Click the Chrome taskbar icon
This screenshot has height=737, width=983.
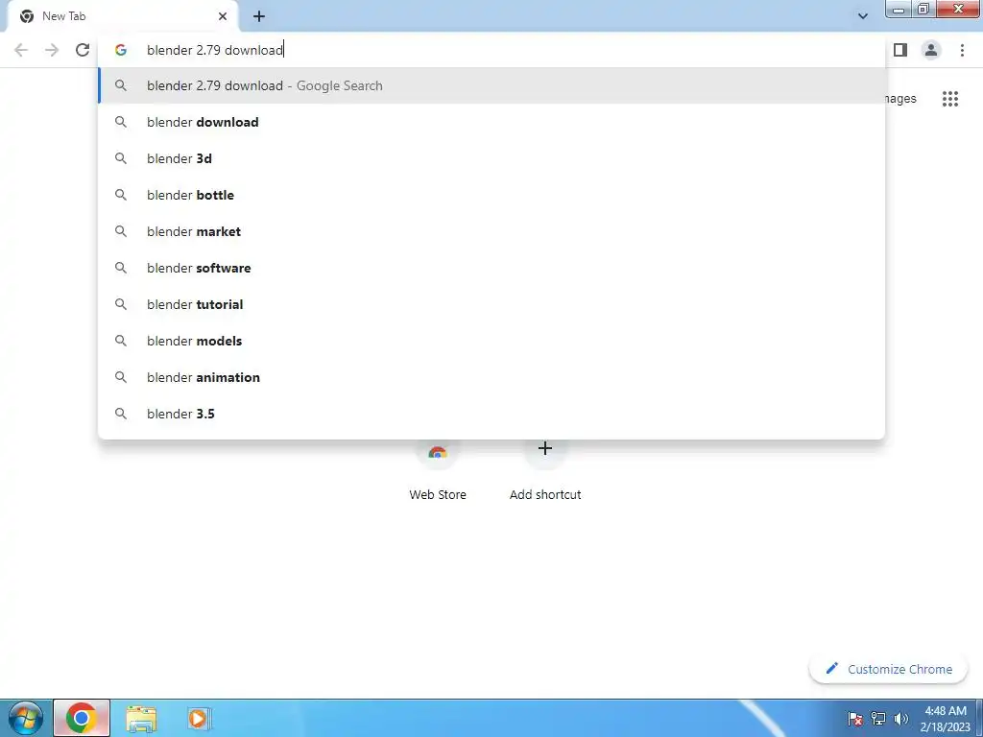(82, 718)
